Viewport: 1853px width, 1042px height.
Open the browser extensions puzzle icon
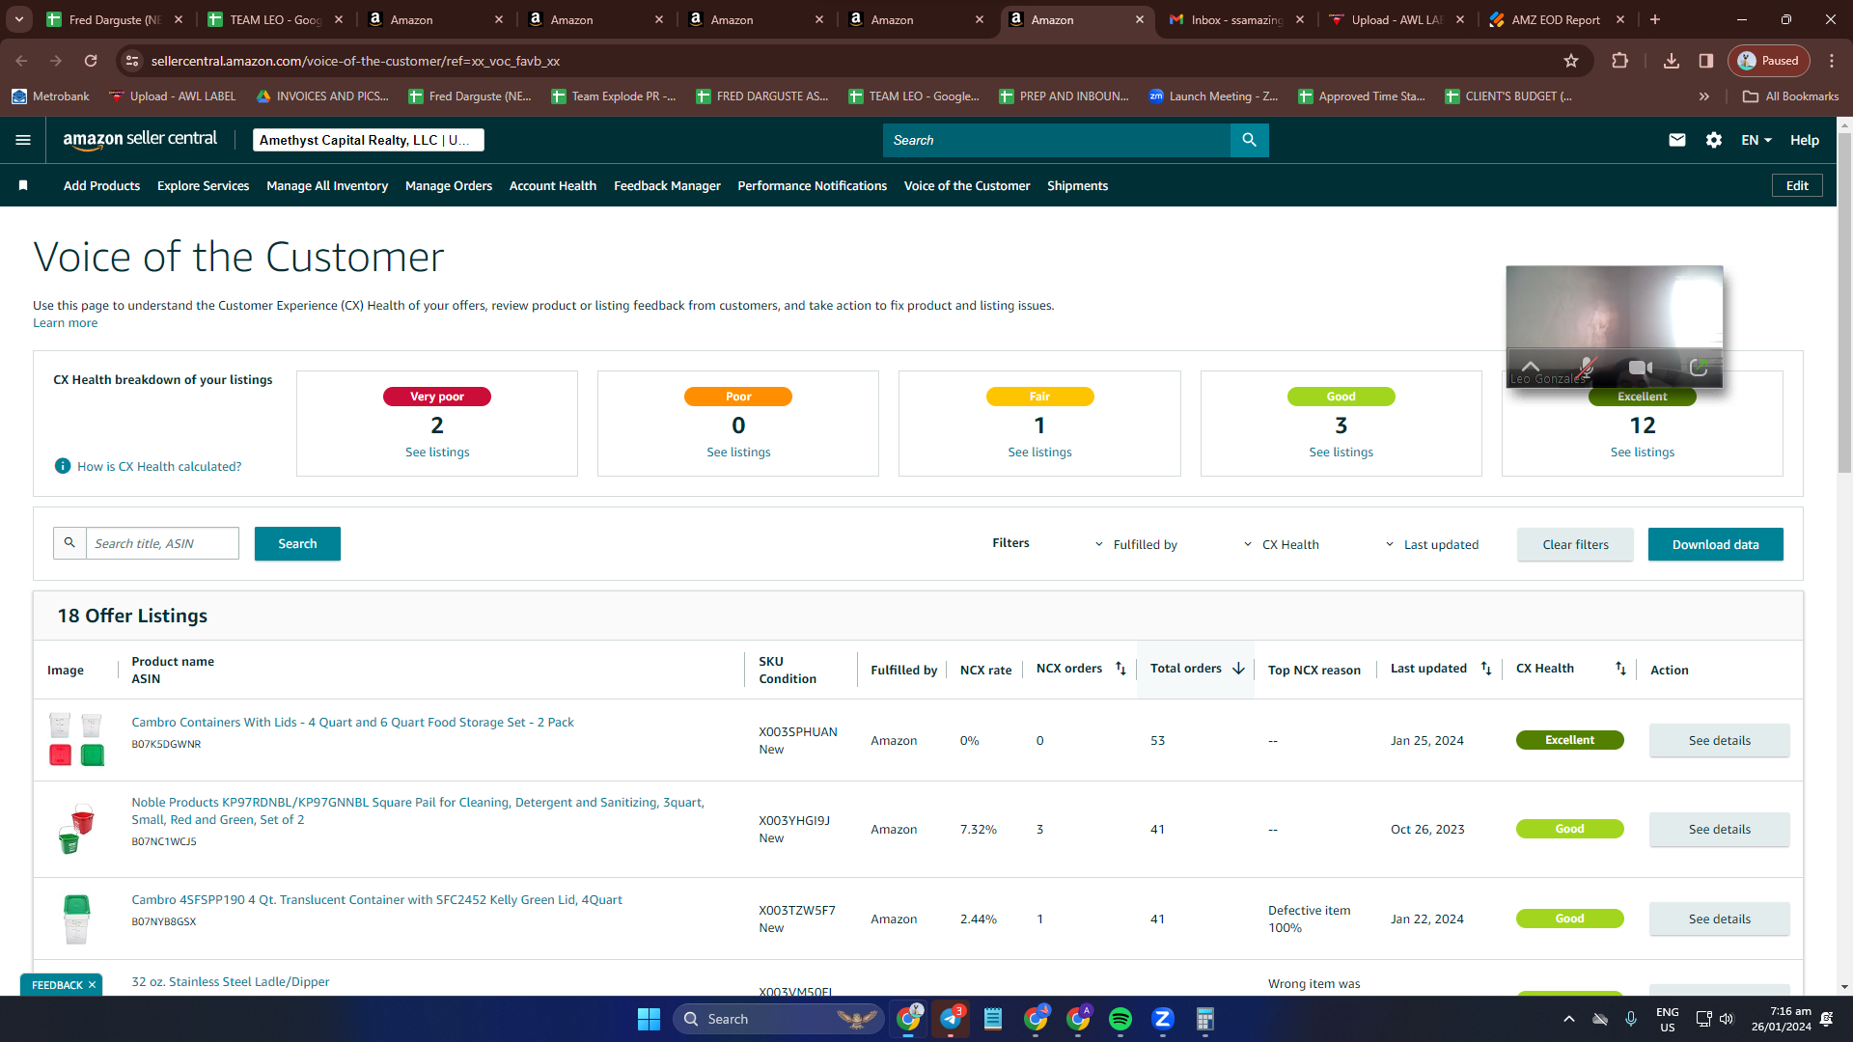point(1620,61)
